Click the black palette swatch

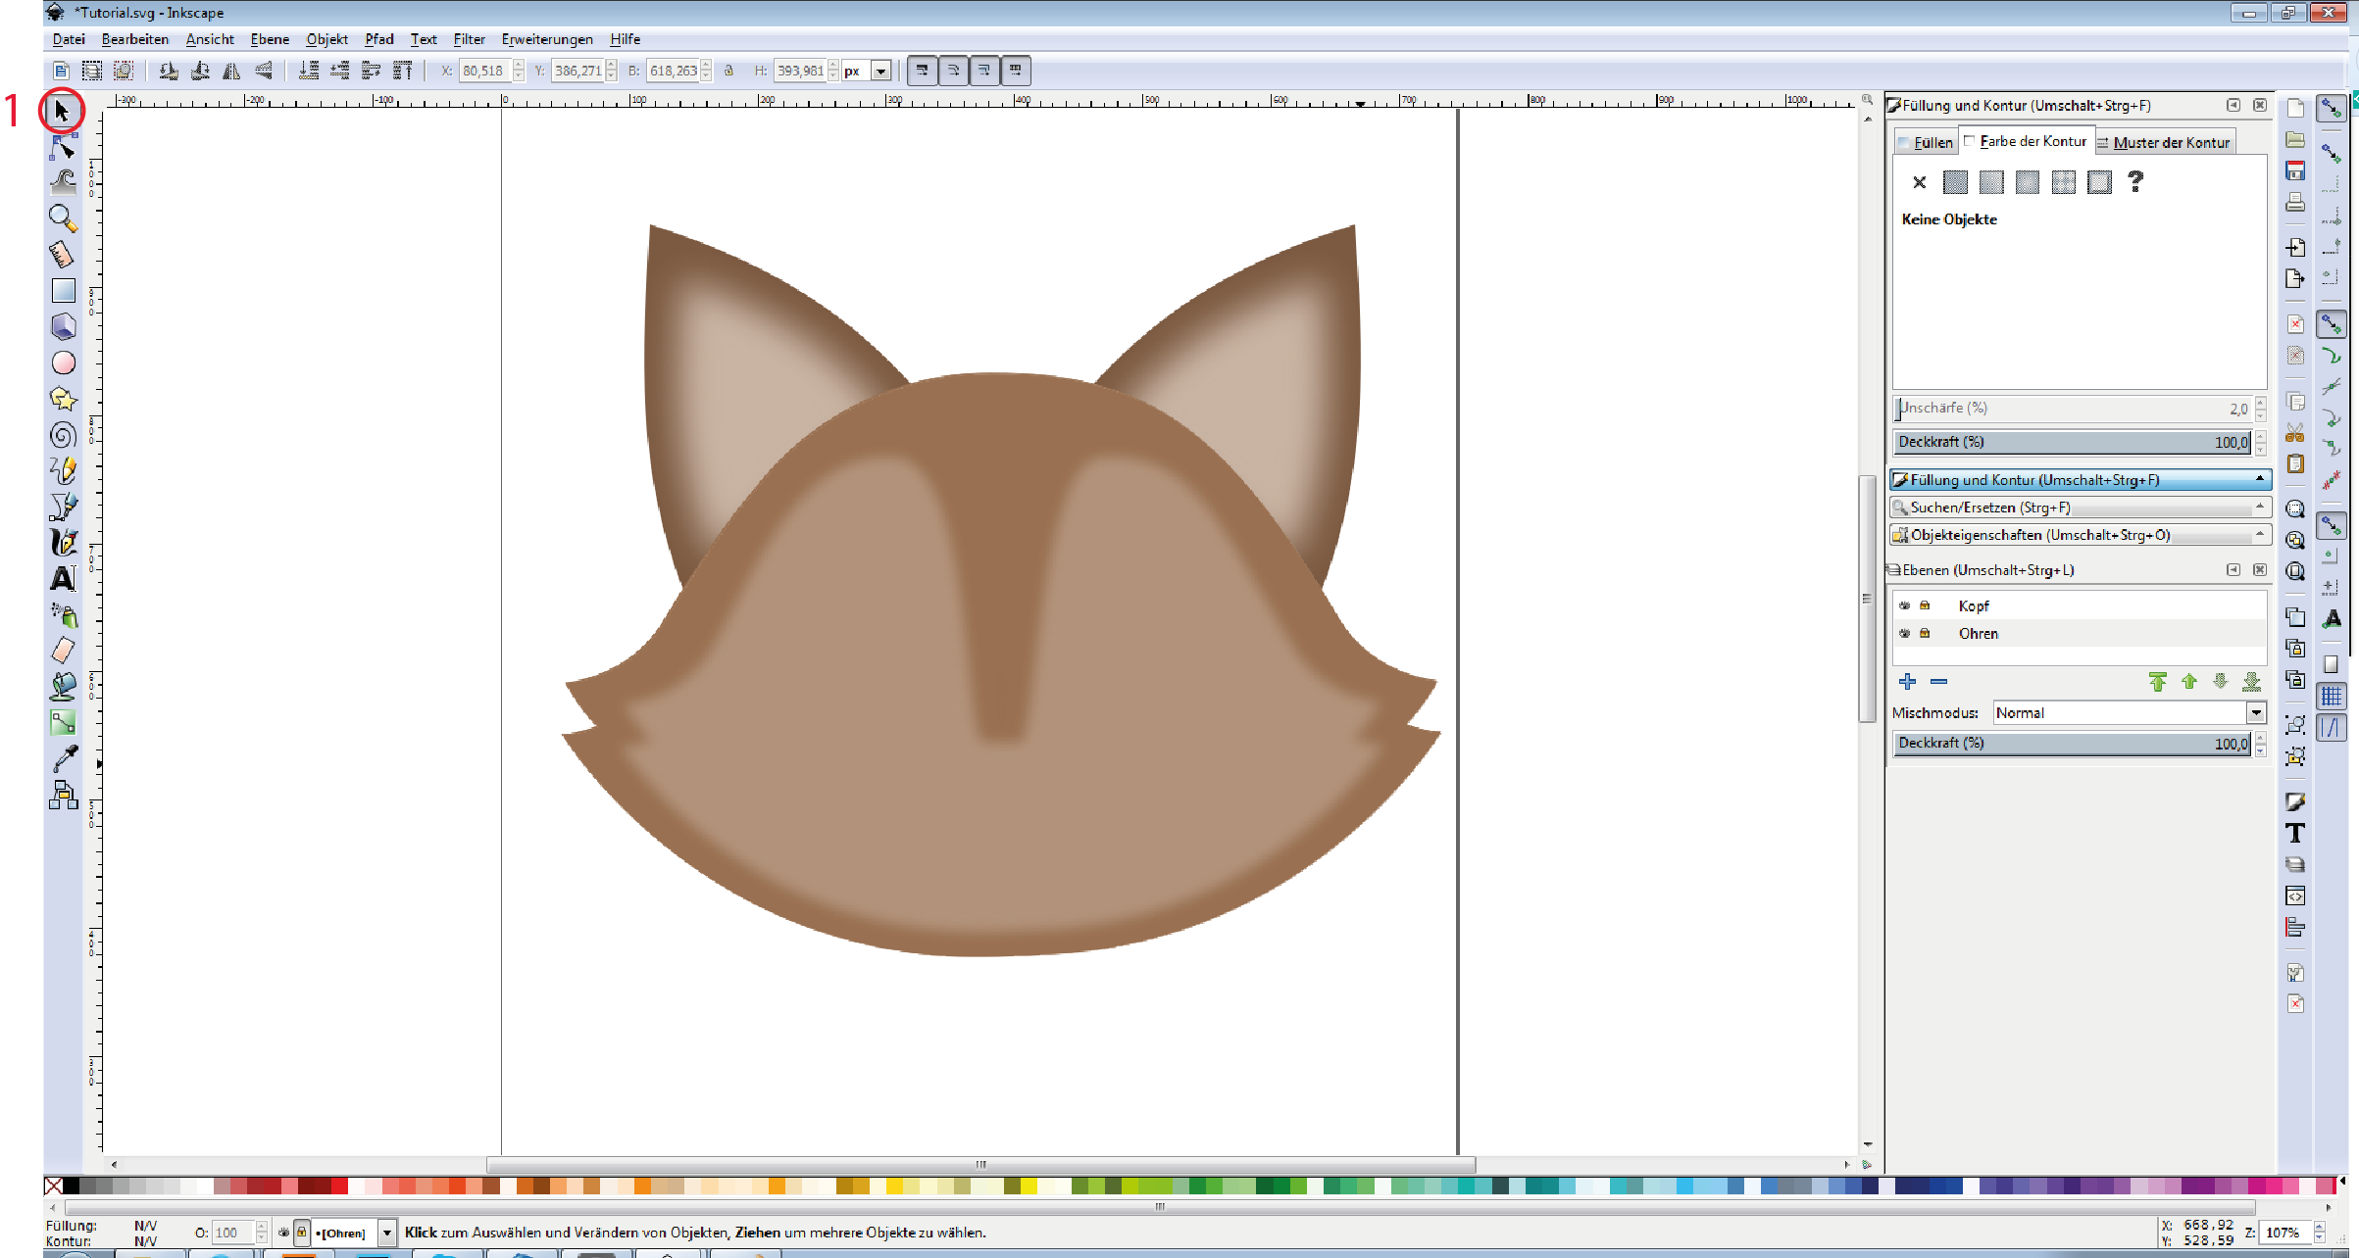[71, 1185]
